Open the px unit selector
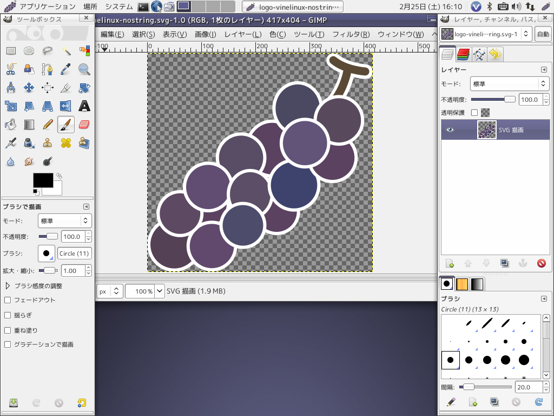554x416 pixels. pyautogui.click(x=110, y=291)
